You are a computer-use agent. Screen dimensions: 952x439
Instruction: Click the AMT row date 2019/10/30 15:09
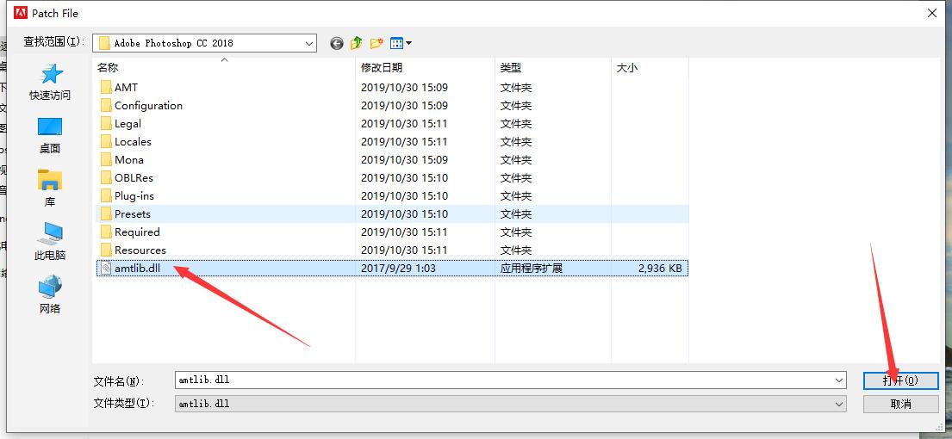pos(404,87)
